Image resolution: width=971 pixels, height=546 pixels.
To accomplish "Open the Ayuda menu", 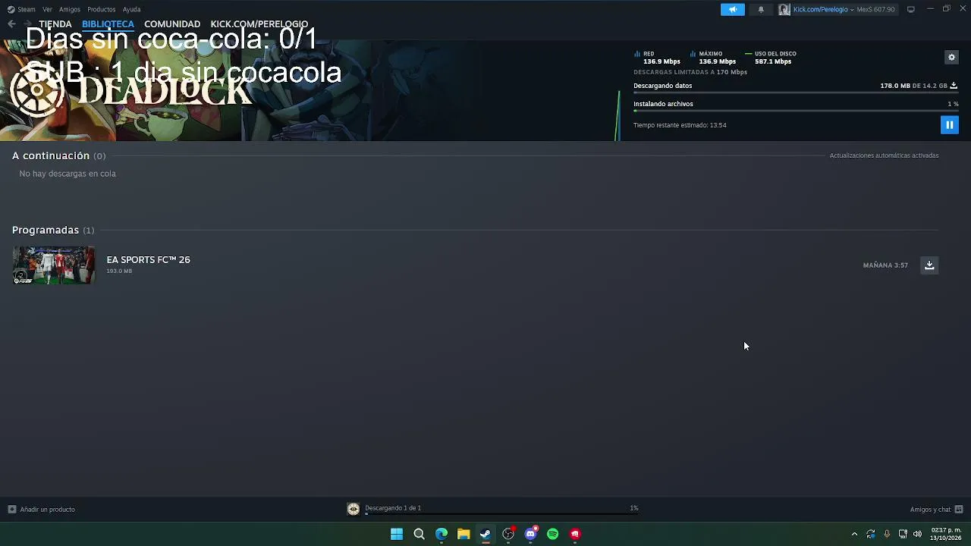I will pyautogui.click(x=131, y=9).
